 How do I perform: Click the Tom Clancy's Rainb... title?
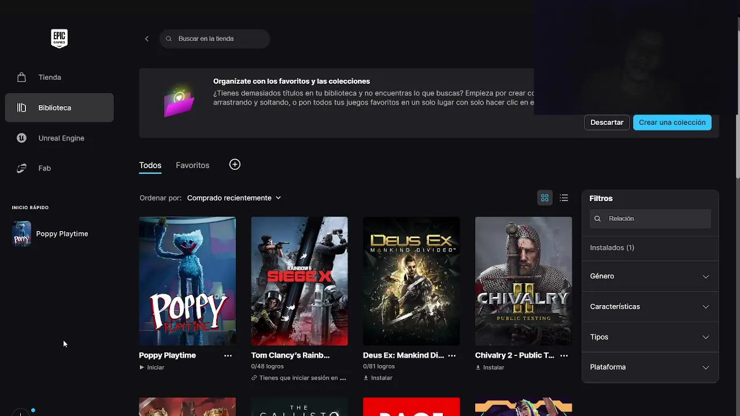click(290, 355)
